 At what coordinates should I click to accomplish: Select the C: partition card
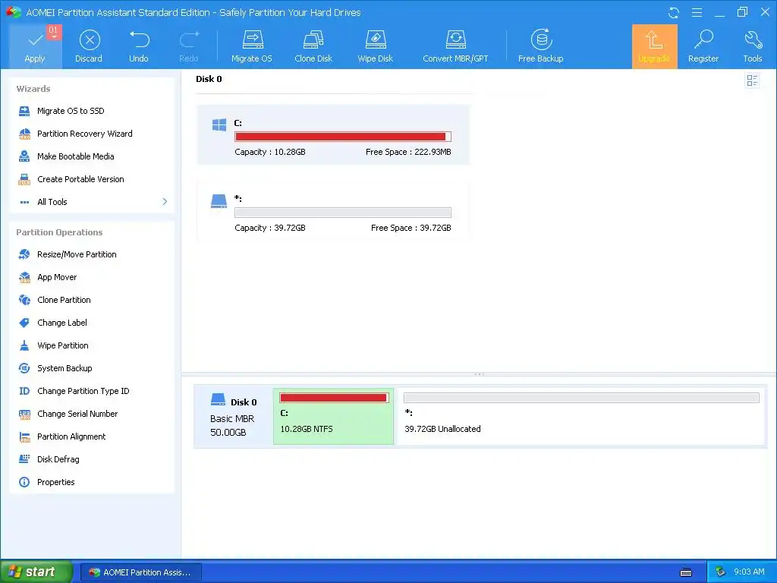pos(333,135)
